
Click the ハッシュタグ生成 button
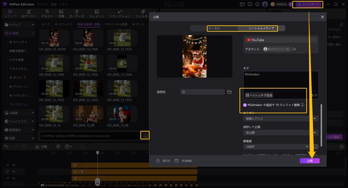(x=259, y=95)
